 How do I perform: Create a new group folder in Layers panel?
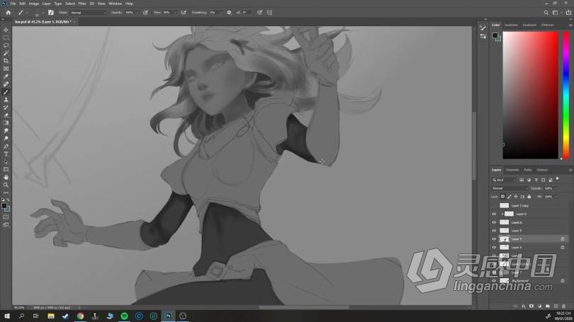point(547,306)
